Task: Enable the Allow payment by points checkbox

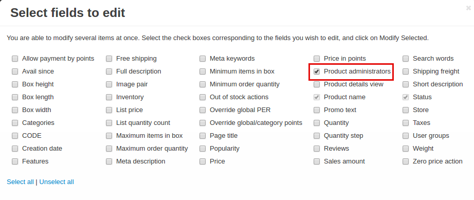Action: (15, 59)
